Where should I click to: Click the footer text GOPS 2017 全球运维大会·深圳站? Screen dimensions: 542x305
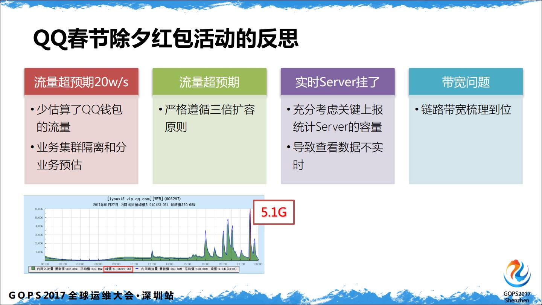(91, 295)
